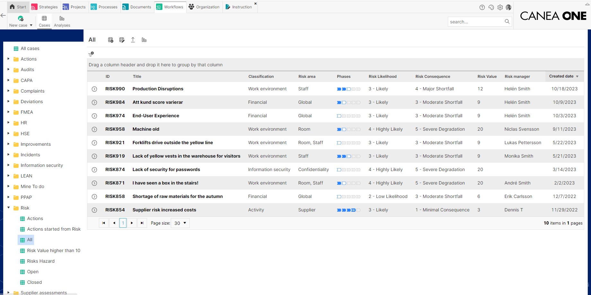Open the Page size dropdown

coord(180,223)
